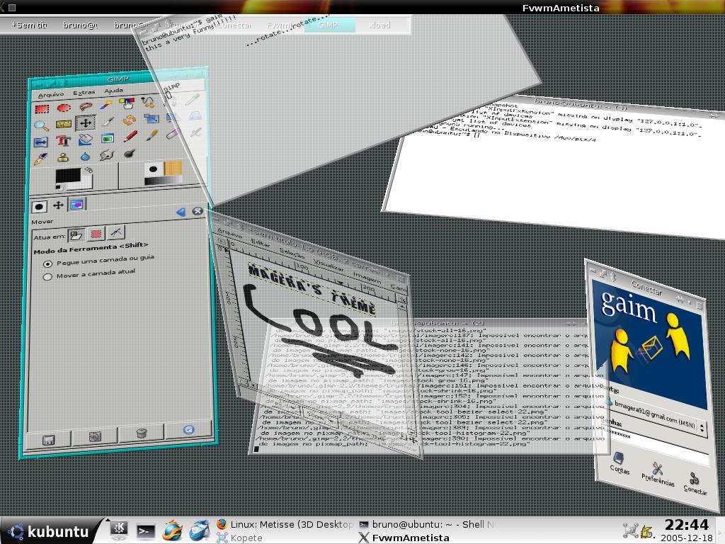Open Preferências in the Gaim window

click(658, 474)
